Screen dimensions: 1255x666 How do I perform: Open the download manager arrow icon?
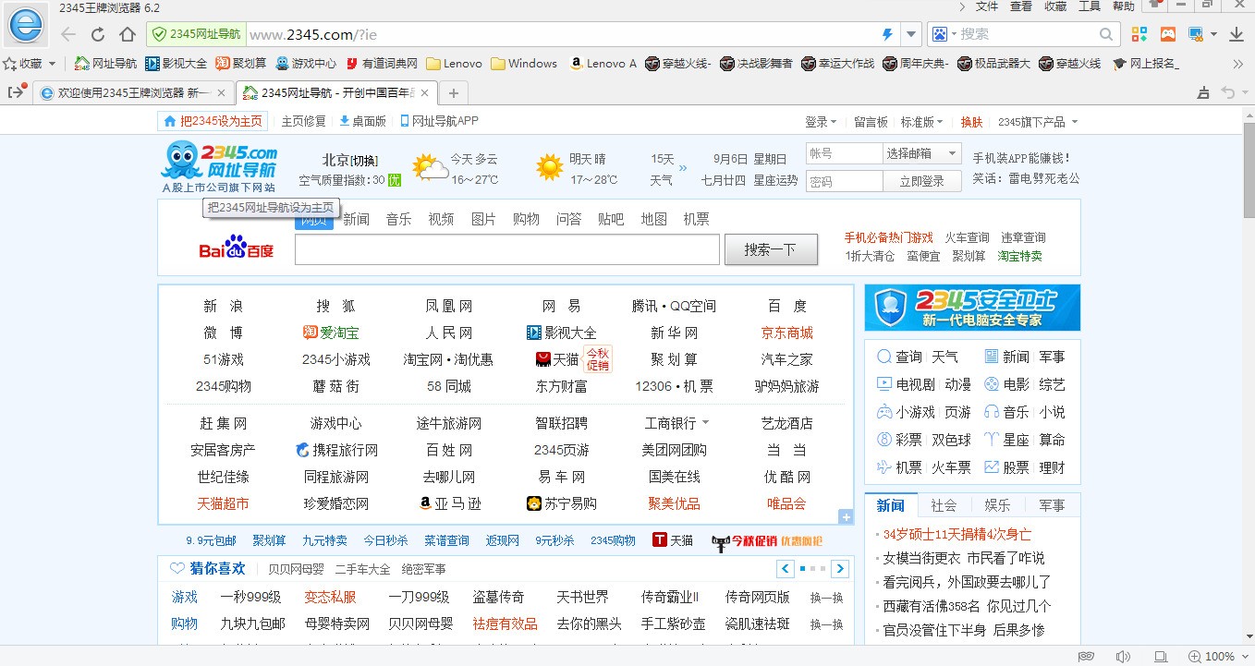(x=1237, y=33)
